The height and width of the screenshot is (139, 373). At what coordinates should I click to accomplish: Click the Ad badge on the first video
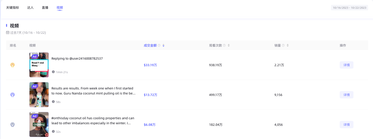coord(35,57)
